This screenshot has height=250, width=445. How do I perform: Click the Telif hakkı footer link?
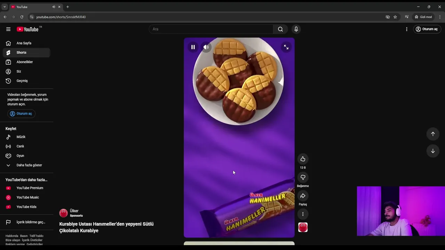click(37, 236)
